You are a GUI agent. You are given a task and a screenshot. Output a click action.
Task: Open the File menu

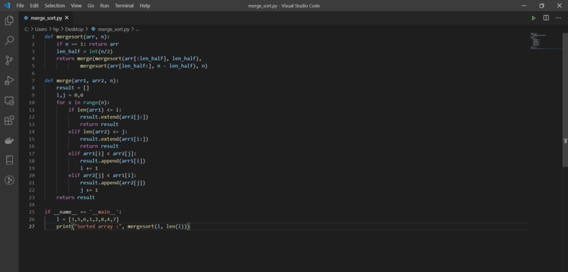[x=20, y=6]
